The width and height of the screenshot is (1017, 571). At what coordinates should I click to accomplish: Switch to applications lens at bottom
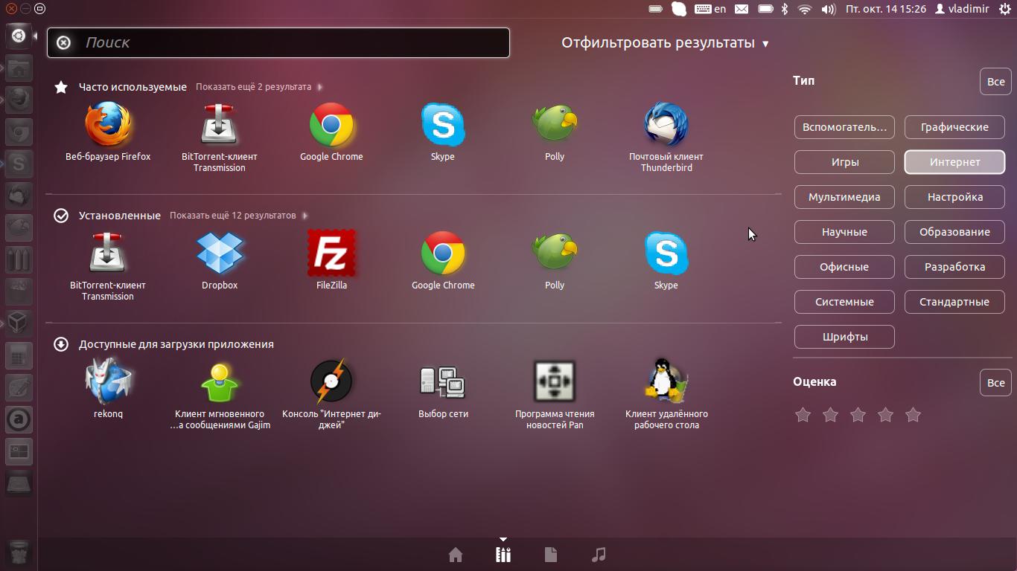click(x=503, y=555)
